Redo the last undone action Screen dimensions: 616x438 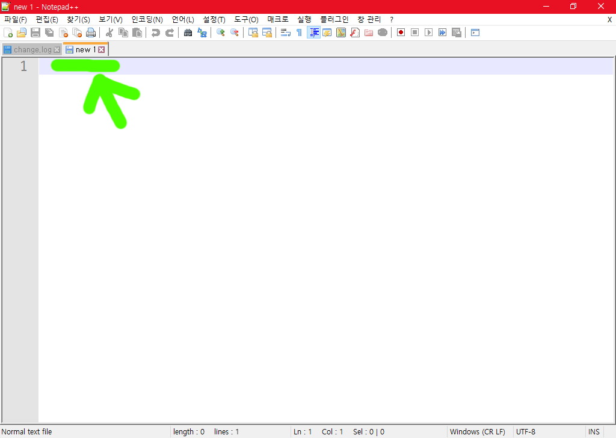170,32
